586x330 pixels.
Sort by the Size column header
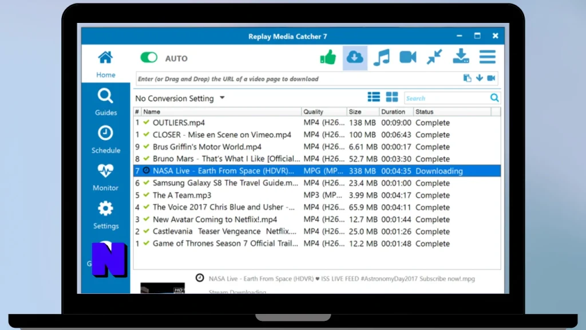362,112
